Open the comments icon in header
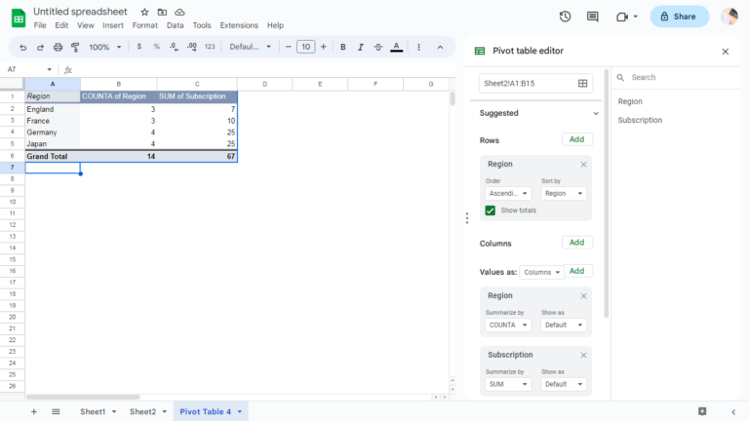This screenshot has height=421, width=749. pos(593,17)
